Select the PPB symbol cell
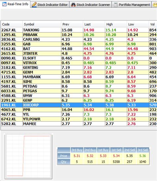This screenshot has height=181, width=157. click(42, 110)
